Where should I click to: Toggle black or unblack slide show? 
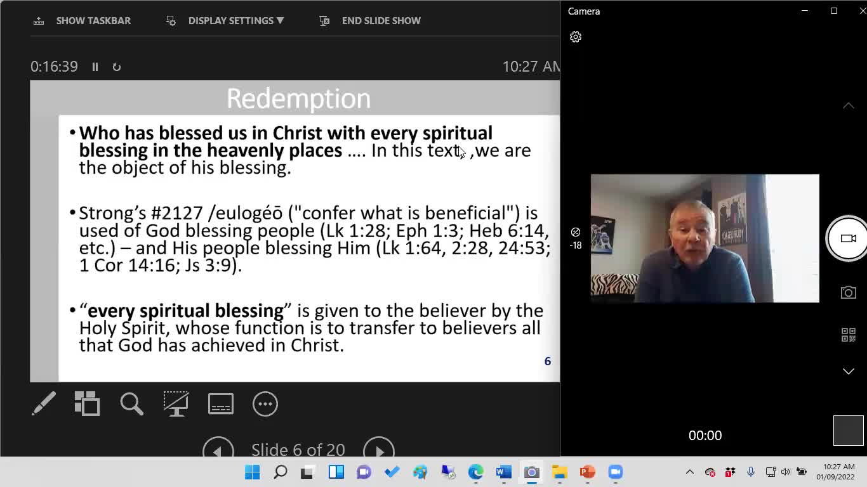click(176, 404)
